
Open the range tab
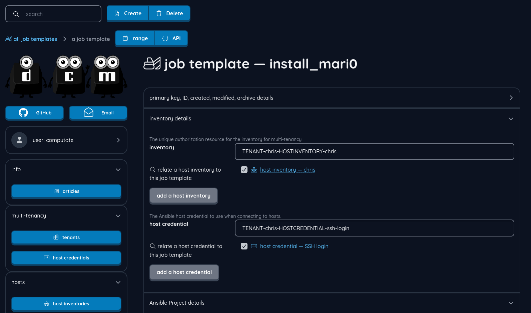(x=135, y=38)
